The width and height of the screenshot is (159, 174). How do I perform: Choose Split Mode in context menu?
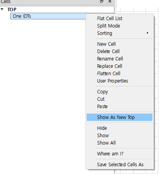[108, 26]
